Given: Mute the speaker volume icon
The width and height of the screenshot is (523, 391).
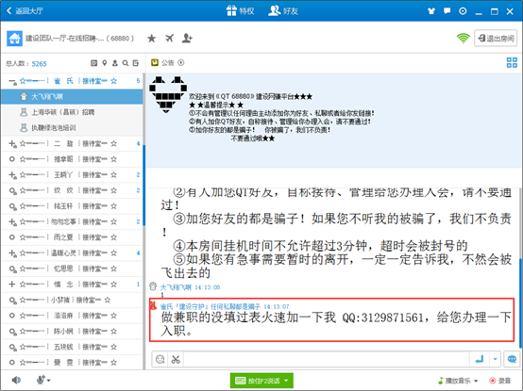Looking at the screenshot, I should (16, 380).
